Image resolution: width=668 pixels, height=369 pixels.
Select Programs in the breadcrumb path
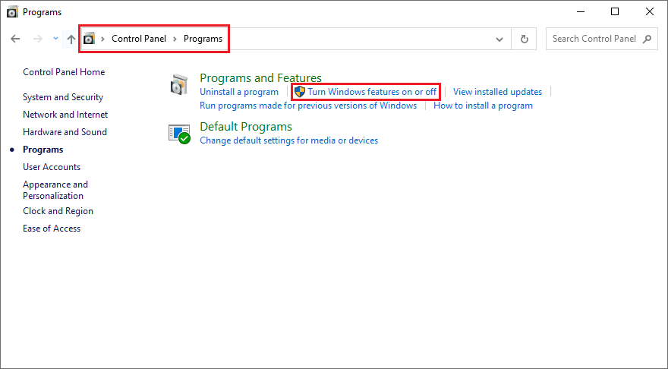[203, 39]
